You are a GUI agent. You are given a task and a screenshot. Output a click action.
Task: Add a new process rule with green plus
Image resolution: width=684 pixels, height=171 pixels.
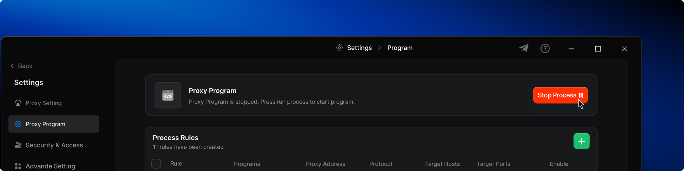pos(581,141)
